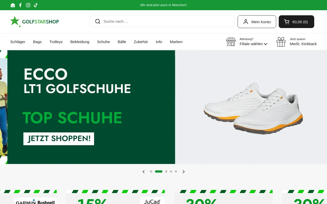Image resolution: width=327 pixels, height=204 pixels.
Task: Click the store pickup shop icon
Action: (231, 42)
